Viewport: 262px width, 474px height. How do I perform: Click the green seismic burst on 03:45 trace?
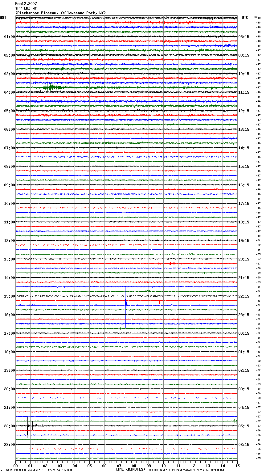pyautogui.click(x=51, y=87)
